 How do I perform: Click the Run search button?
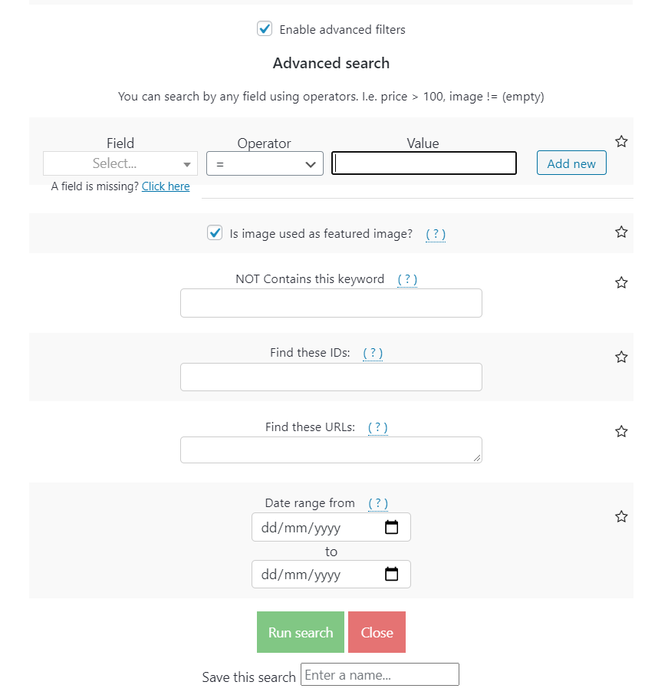pos(300,631)
